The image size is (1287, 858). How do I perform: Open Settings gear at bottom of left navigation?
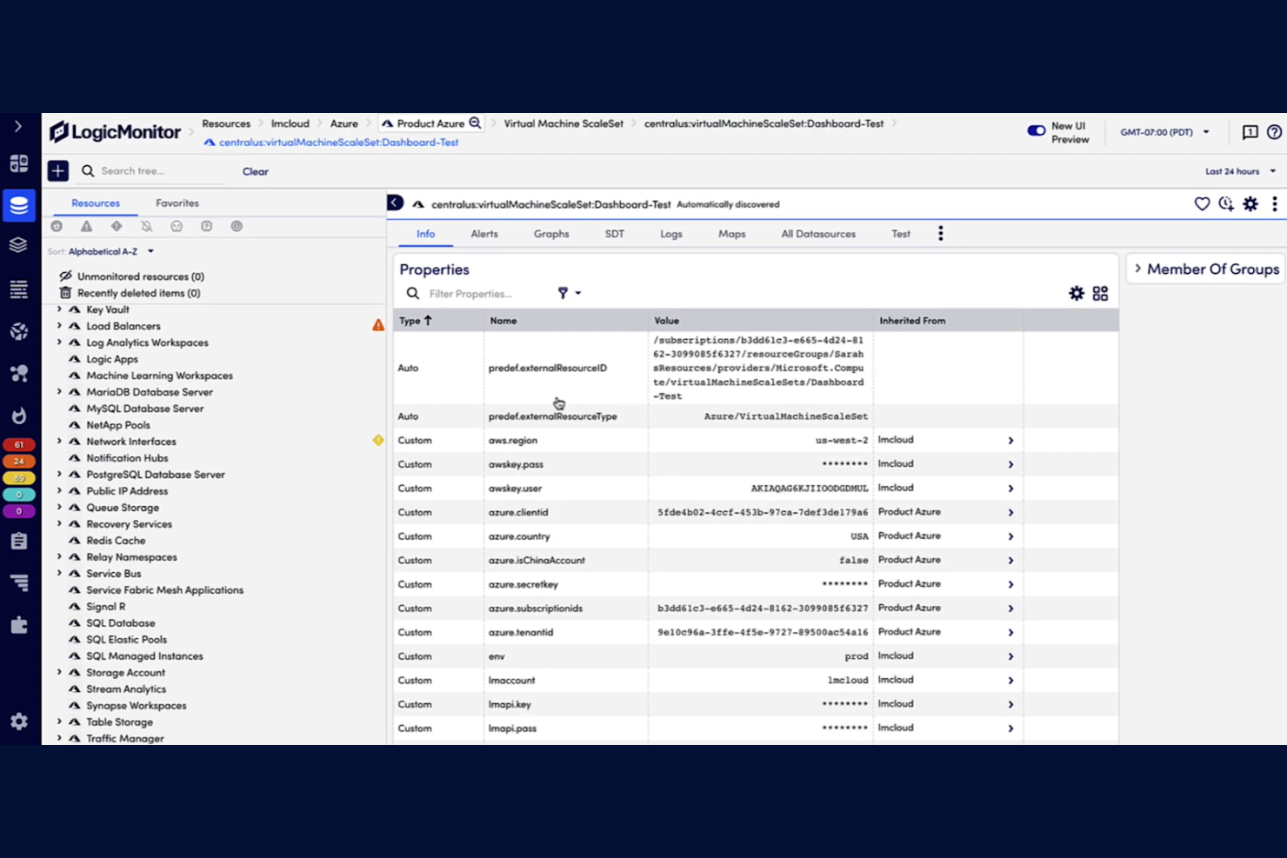pyautogui.click(x=19, y=722)
